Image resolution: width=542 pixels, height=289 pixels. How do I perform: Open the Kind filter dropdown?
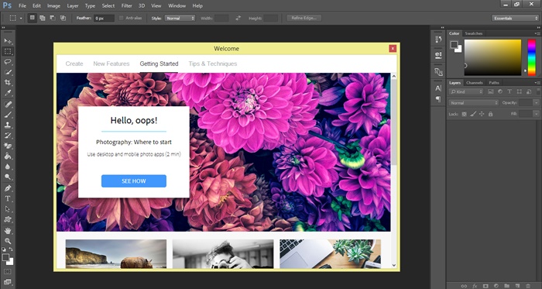click(x=466, y=91)
